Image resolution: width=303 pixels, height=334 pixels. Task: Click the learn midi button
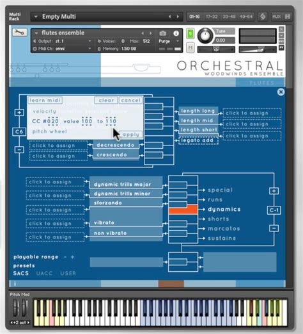pyautogui.click(x=45, y=100)
